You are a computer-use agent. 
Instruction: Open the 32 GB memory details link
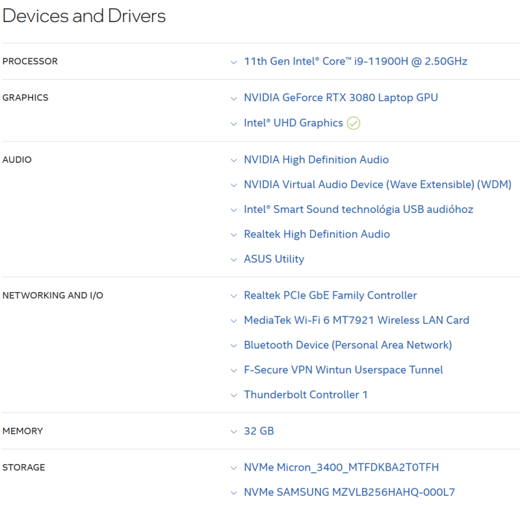tap(259, 431)
